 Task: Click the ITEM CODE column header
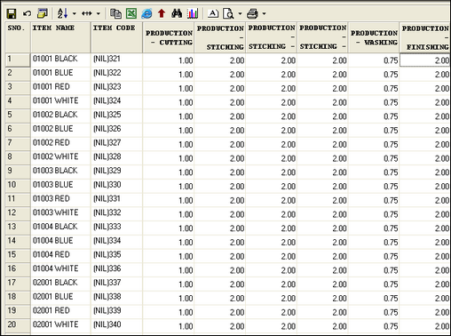(116, 37)
